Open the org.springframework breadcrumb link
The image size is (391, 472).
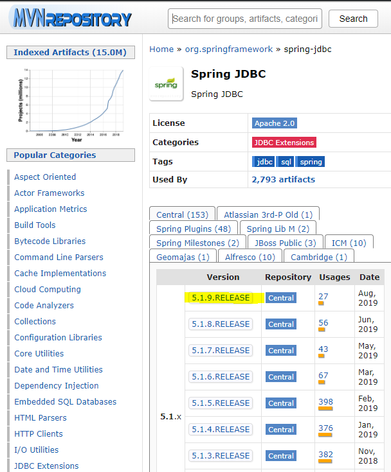229,49
